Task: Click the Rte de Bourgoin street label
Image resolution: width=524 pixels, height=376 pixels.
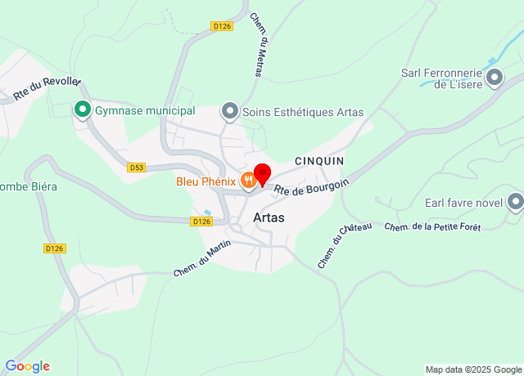Action: 311,188
